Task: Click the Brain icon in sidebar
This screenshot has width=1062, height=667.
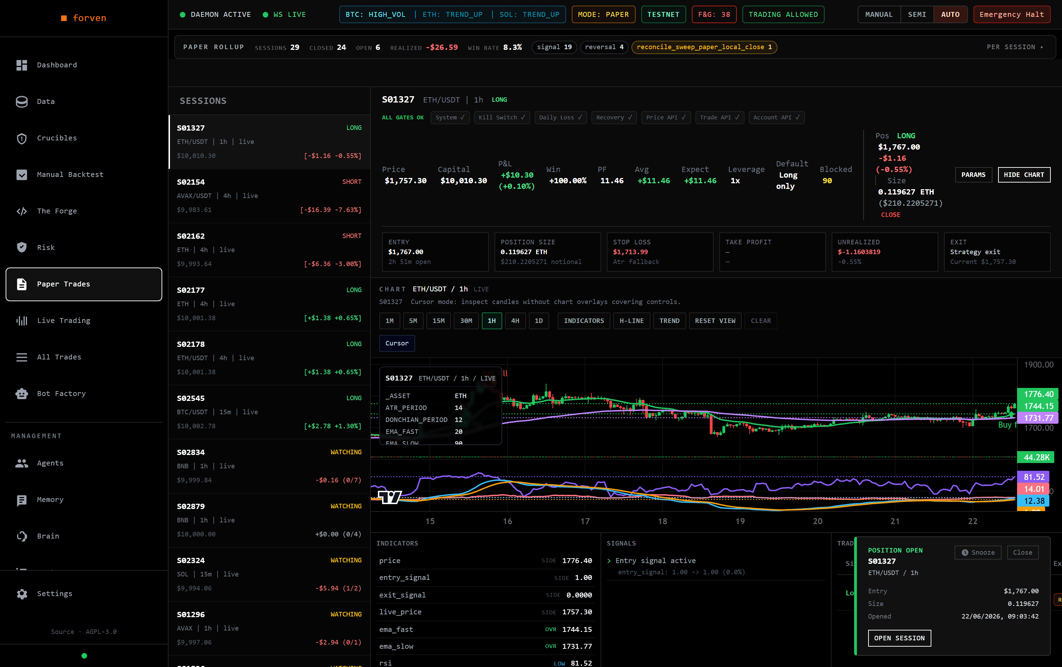Action: tap(22, 536)
